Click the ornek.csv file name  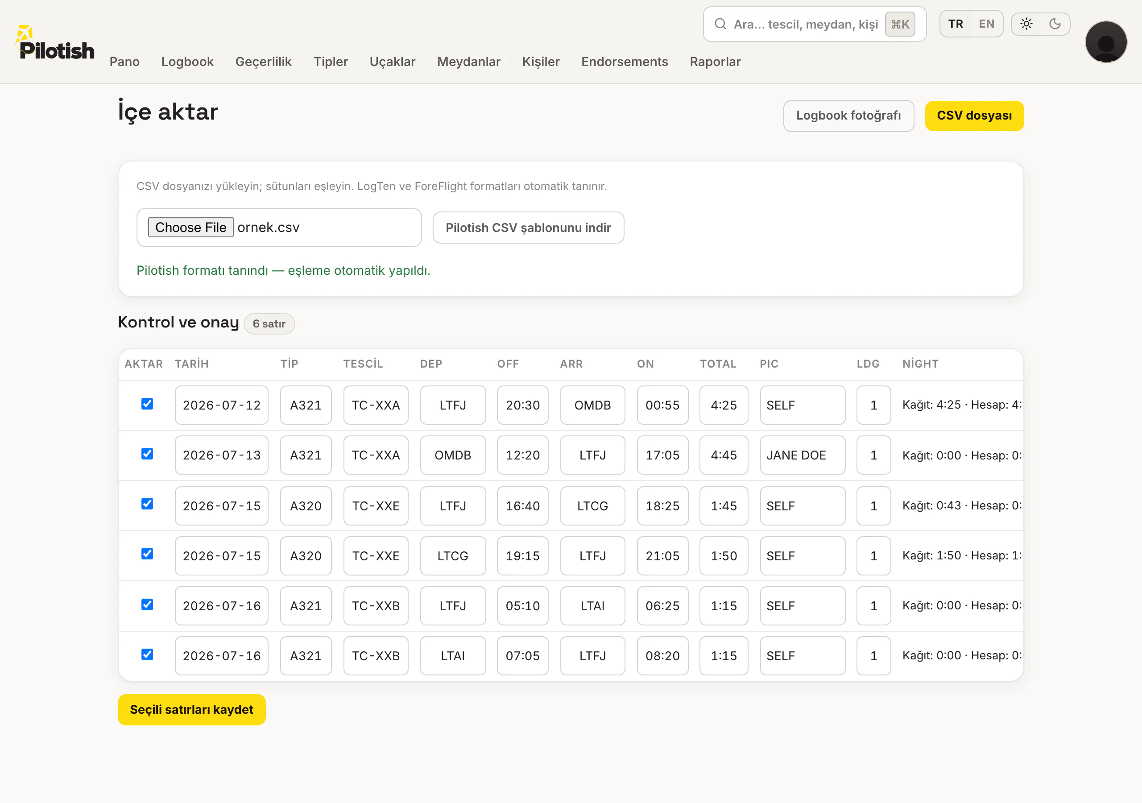pyautogui.click(x=268, y=228)
